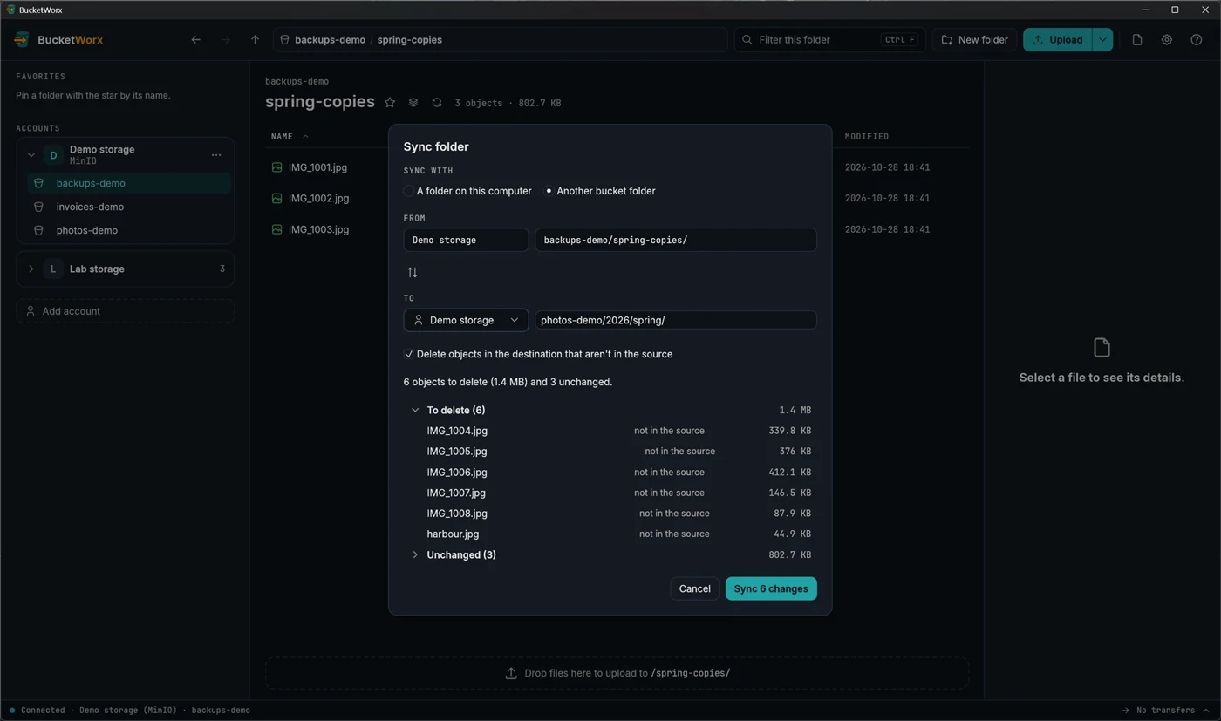Select the backups-demo bucket
The width and height of the screenshot is (1221, 721).
click(x=129, y=183)
